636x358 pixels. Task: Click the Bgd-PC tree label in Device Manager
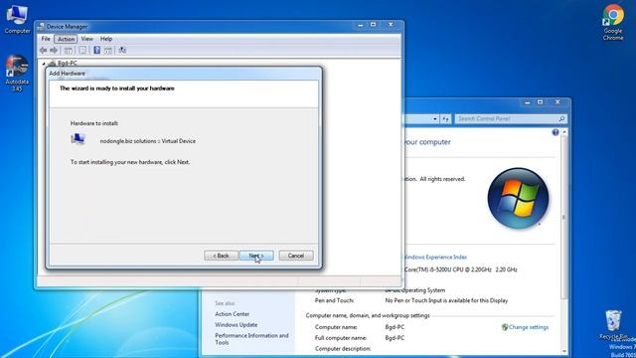68,64
